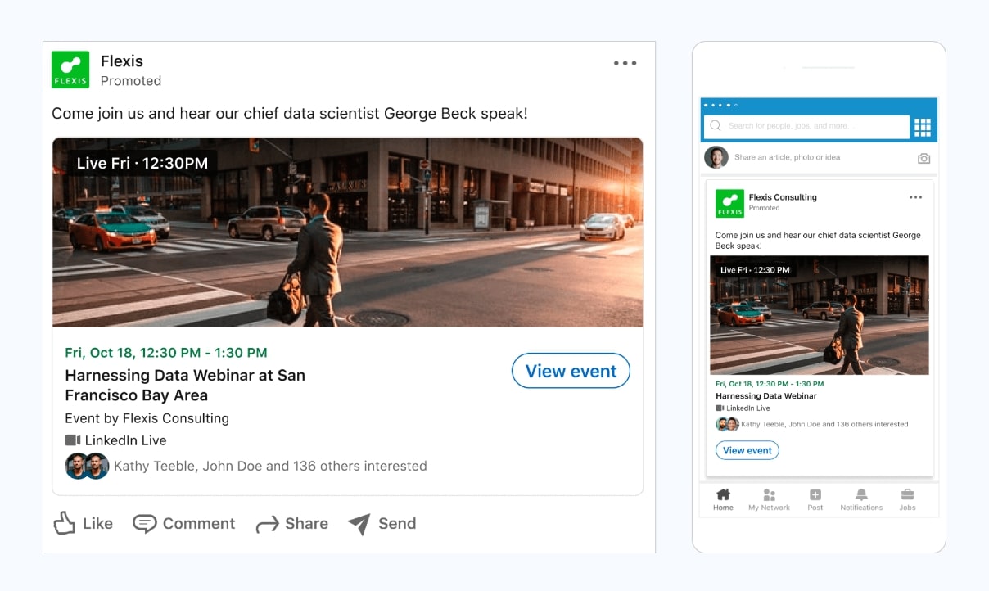
Task: Click the camera icon to add a photo
Action: (924, 157)
